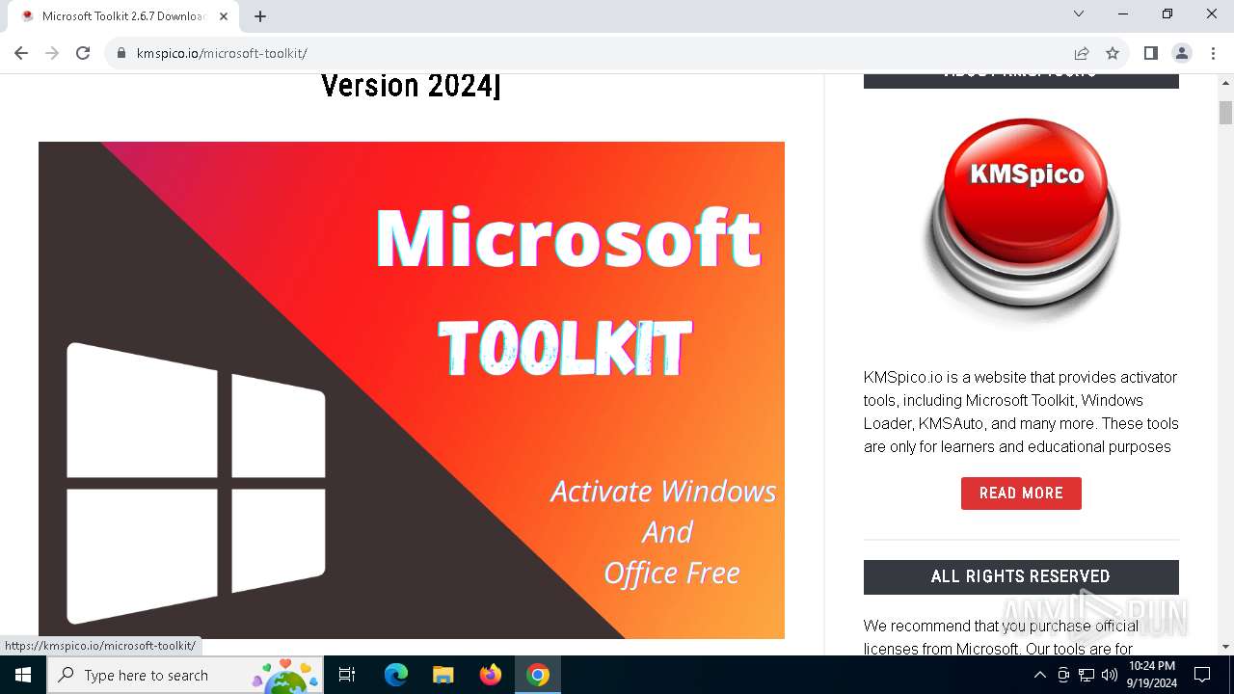
Task: Launch Microsoft Edge from the taskbar
Action: 396,675
